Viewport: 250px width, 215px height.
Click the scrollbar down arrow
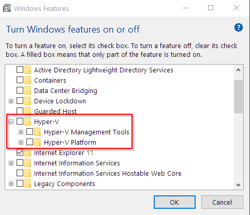[238, 185]
